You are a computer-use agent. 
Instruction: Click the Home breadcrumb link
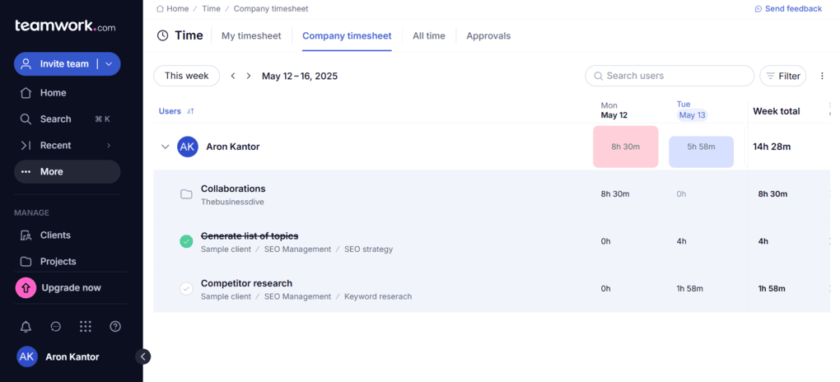pos(177,8)
